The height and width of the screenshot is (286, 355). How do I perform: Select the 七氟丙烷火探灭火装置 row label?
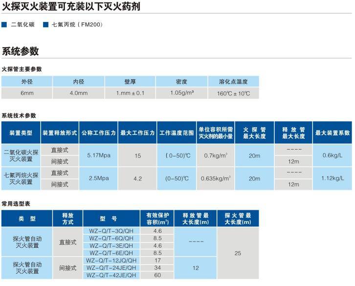pos(21,178)
